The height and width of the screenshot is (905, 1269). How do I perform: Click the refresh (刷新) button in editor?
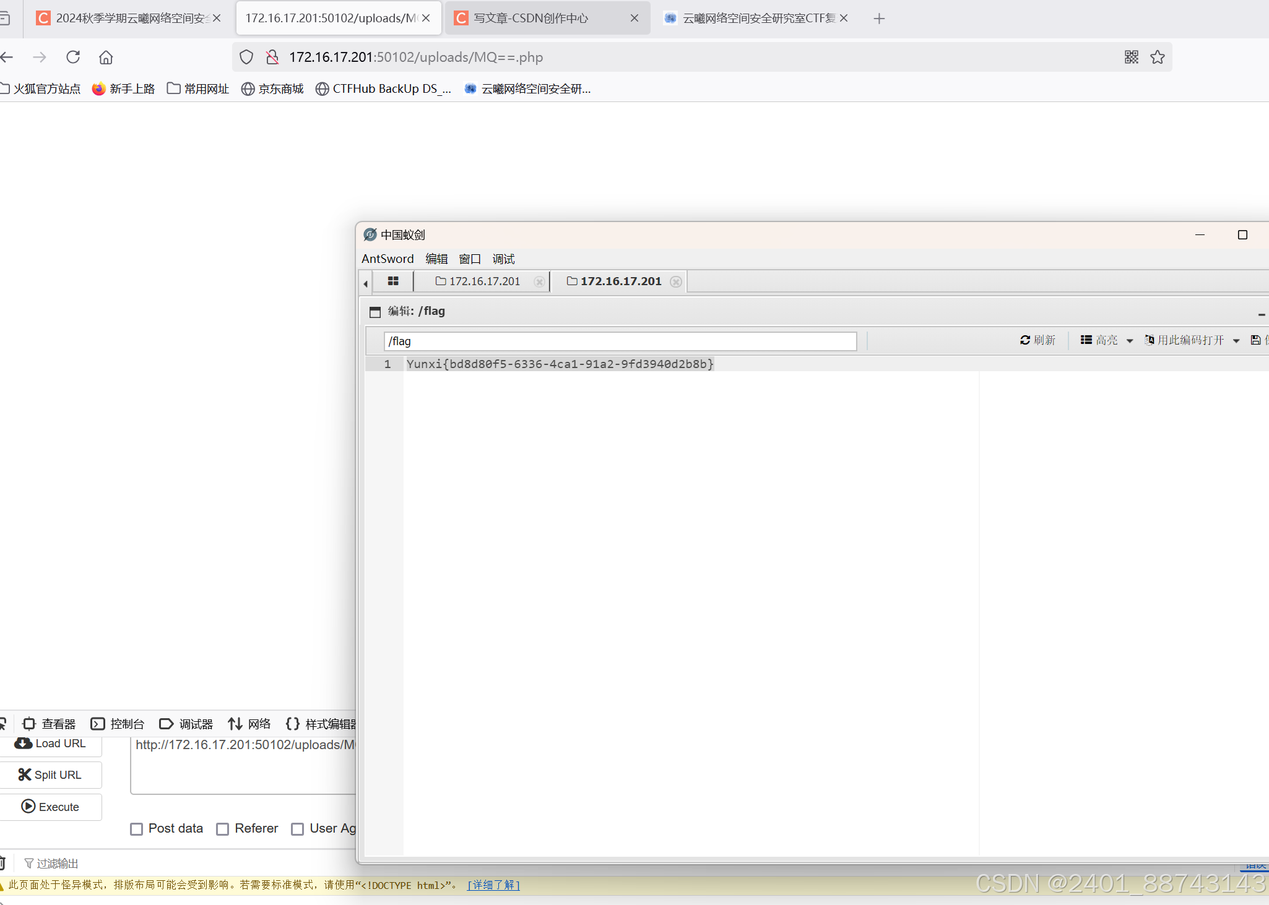pos(1037,340)
